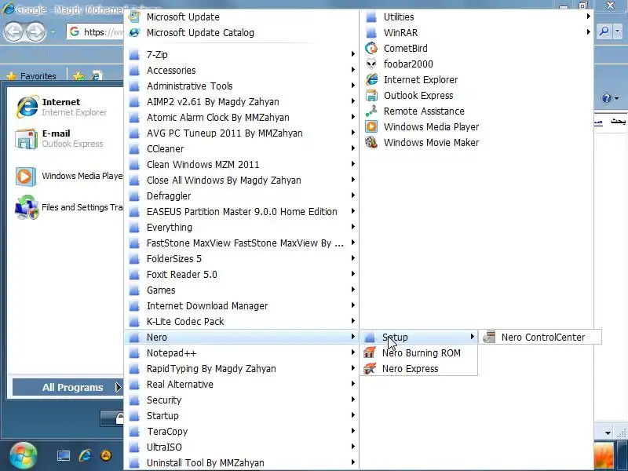Screen dimensions: 628x471
Task: Click the browser search magnifier icon
Action: [x=604, y=31]
